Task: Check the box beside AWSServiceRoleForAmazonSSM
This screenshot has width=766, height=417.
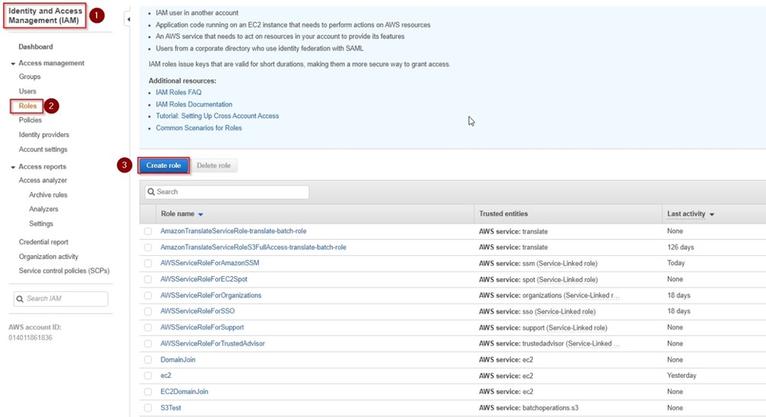Action: click(x=148, y=264)
